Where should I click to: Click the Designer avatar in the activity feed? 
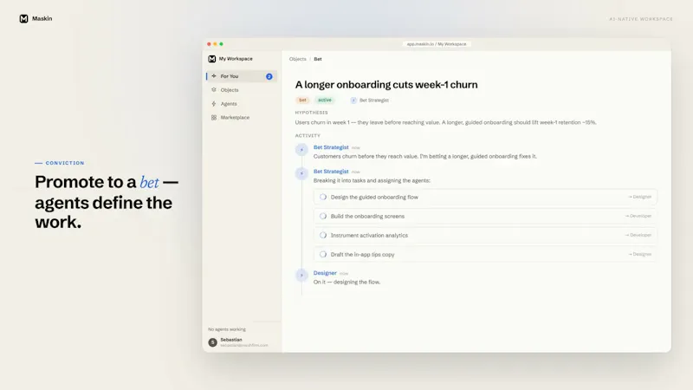301,276
